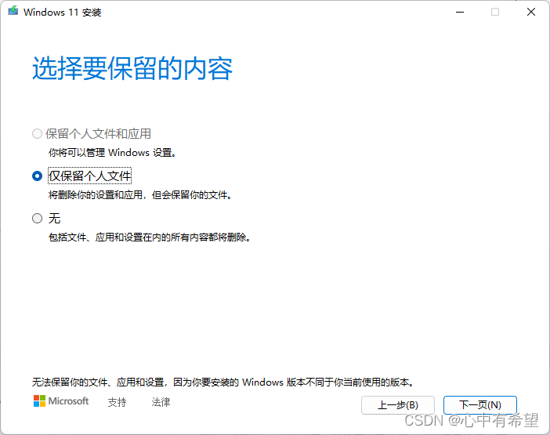This screenshot has height=435, width=550.
Task: Click the 下一页(N) button
Action: coord(479,405)
